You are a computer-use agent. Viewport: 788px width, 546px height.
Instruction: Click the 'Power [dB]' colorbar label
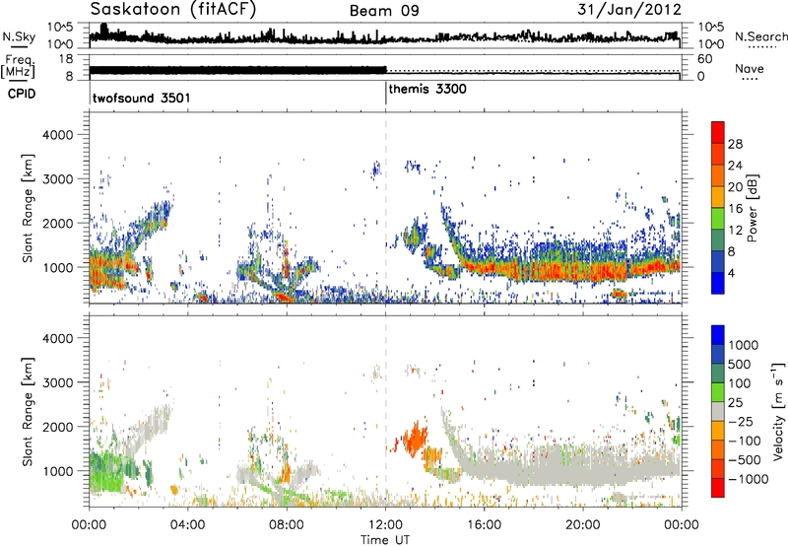point(752,208)
